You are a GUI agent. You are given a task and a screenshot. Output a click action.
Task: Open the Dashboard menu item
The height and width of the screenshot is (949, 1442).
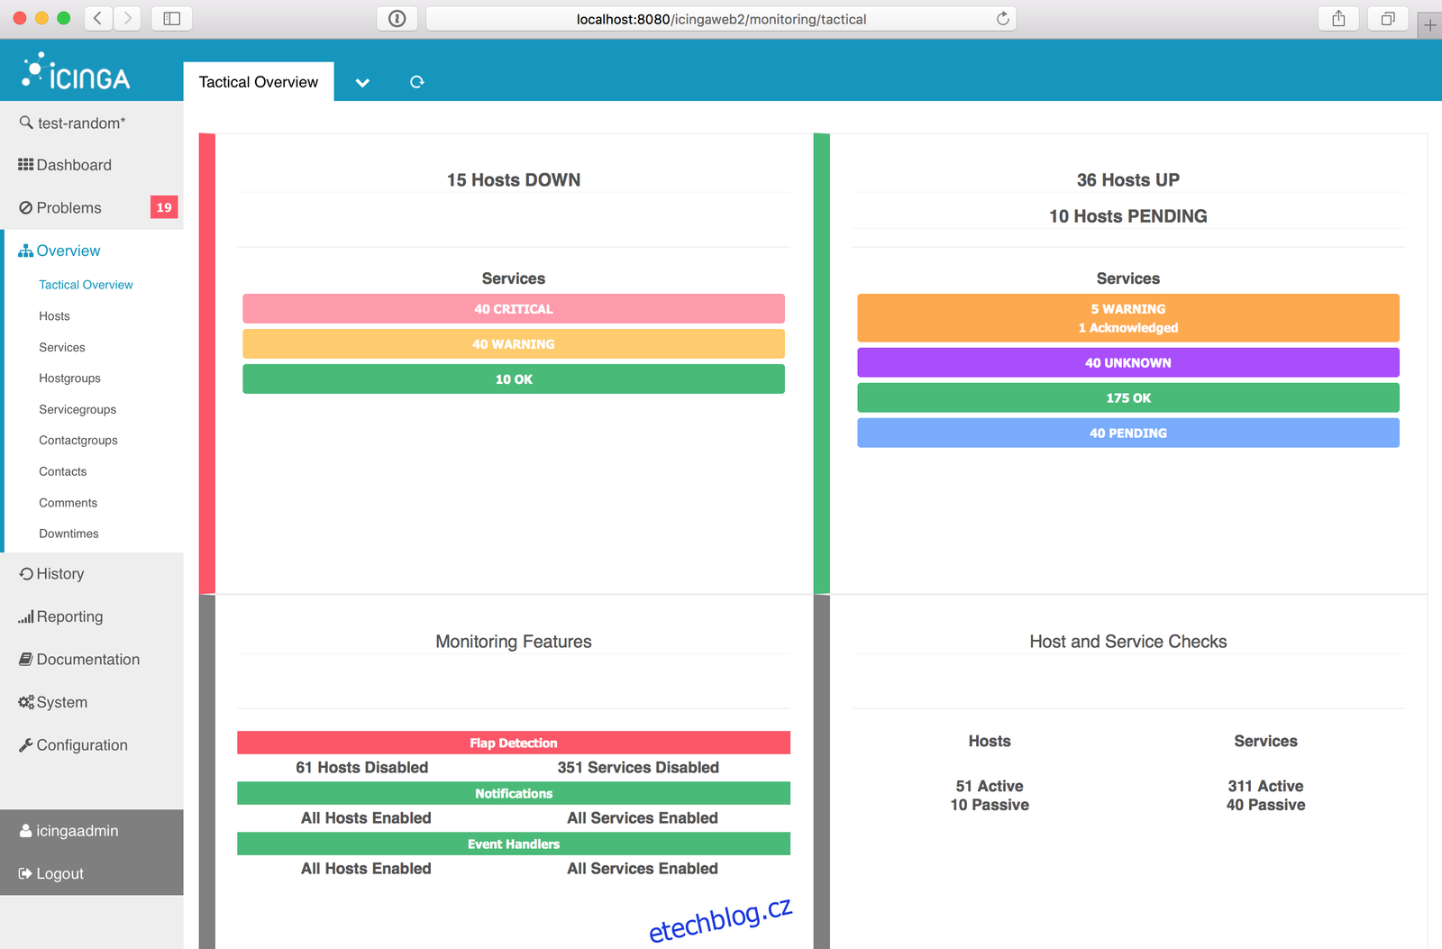(x=92, y=165)
